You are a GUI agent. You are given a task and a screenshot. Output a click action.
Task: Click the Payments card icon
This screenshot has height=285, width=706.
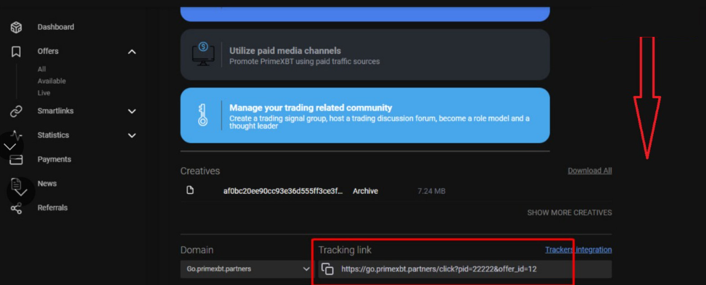16,160
